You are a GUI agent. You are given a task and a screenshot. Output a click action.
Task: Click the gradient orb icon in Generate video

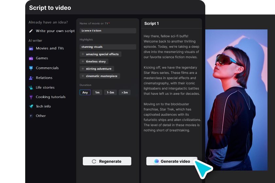[156, 161]
